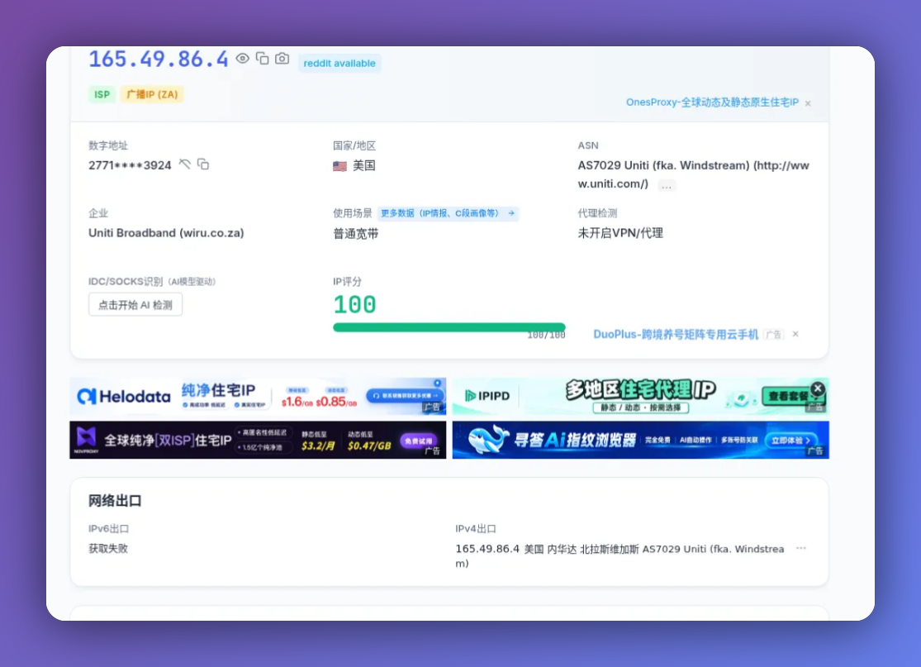Click the reddit available badge
The height and width of the screenshot is (667, 921).
point(339,63)
